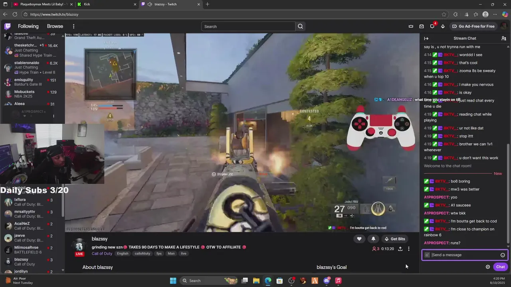Click A1PROSPECT username on 'wtw bkk' message
Image resolution: width=511 pixels, height=287 pixels.
point(437,213)
